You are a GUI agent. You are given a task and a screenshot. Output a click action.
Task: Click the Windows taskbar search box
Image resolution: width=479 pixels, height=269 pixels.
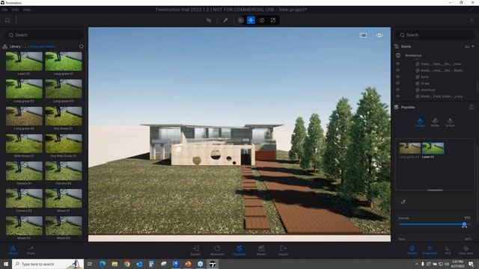click(x=48, y=264)
